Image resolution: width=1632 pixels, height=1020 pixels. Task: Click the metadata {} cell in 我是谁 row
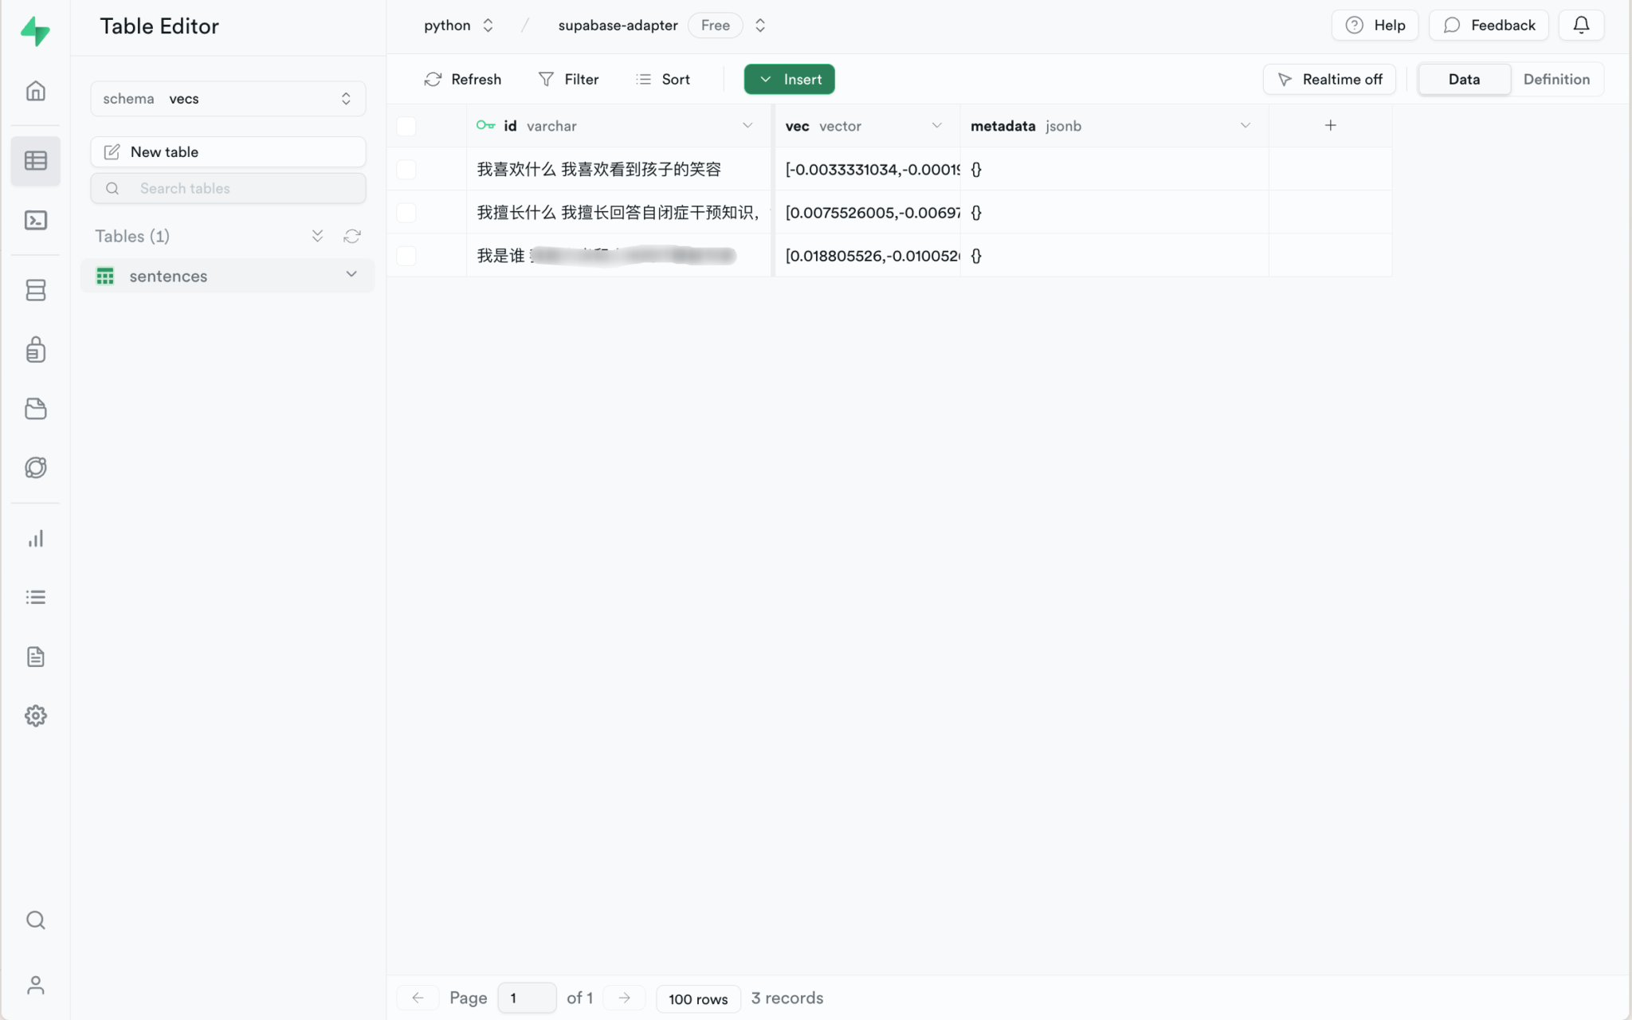[x=1114, y=256]
